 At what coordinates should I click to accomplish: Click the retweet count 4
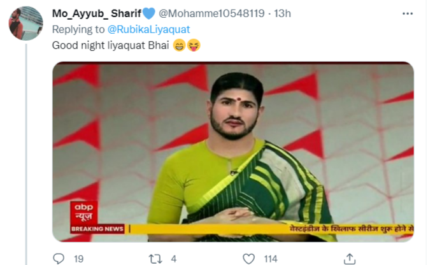pos(173,258)
